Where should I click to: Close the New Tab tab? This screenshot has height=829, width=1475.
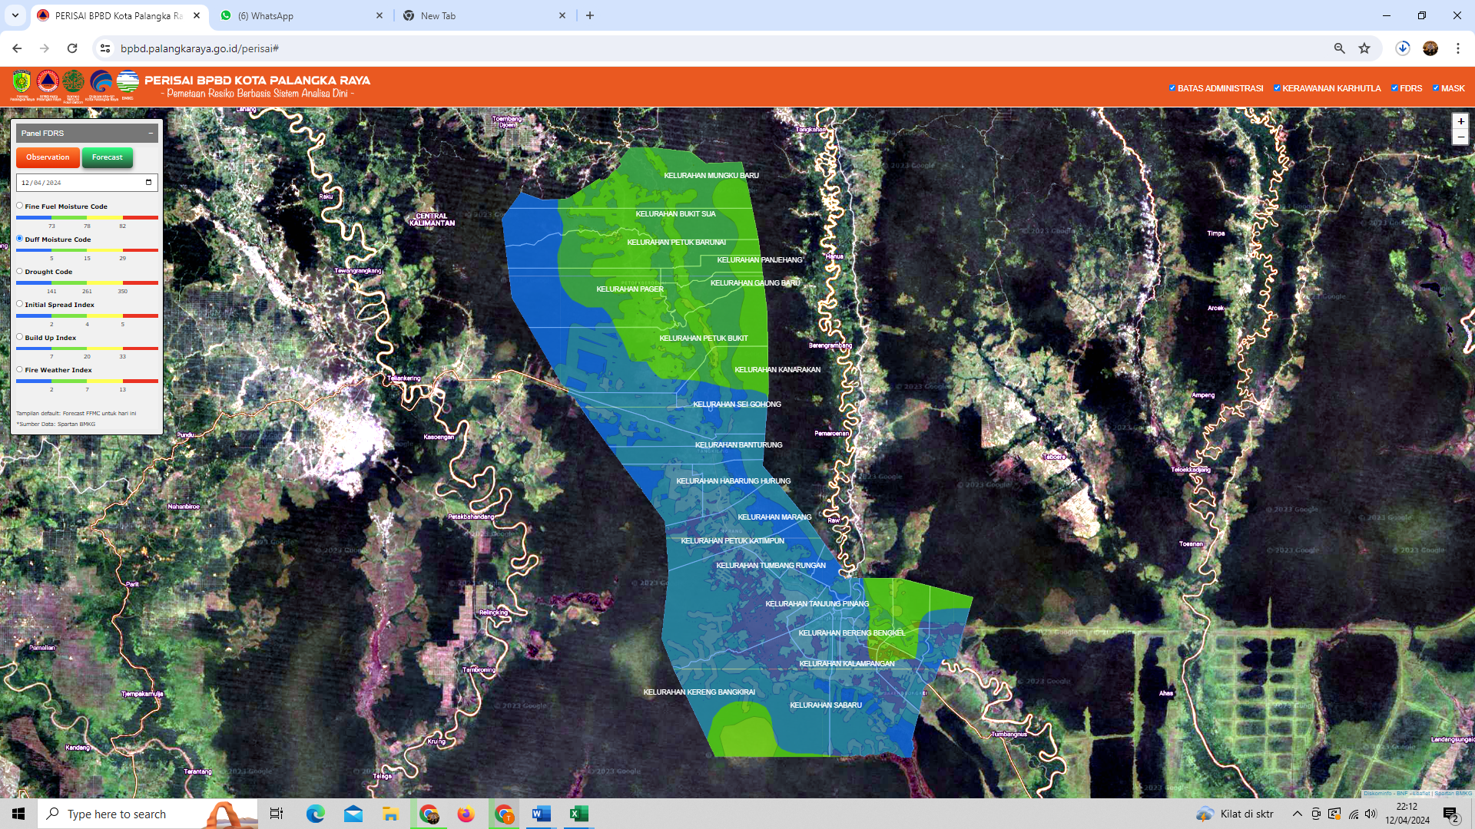[562, 15]
